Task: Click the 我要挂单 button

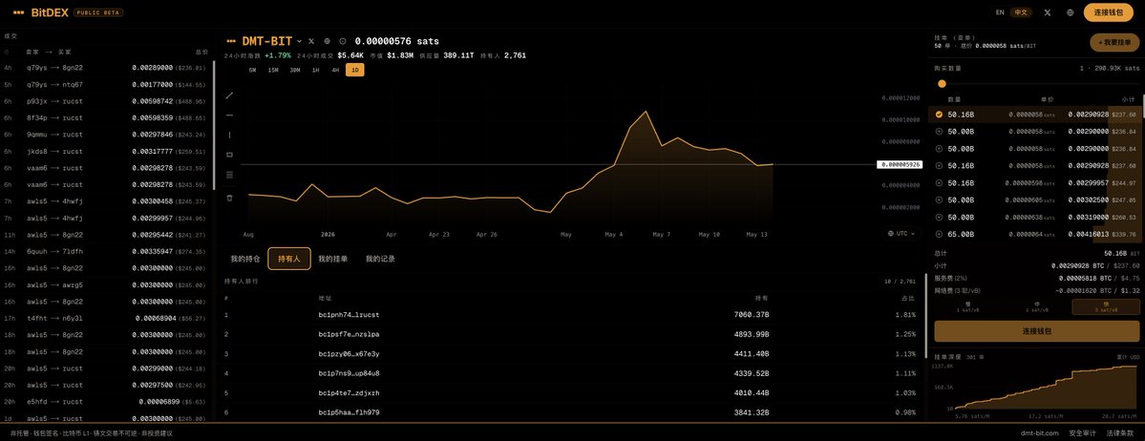Action: click(x=1114, y=42)
